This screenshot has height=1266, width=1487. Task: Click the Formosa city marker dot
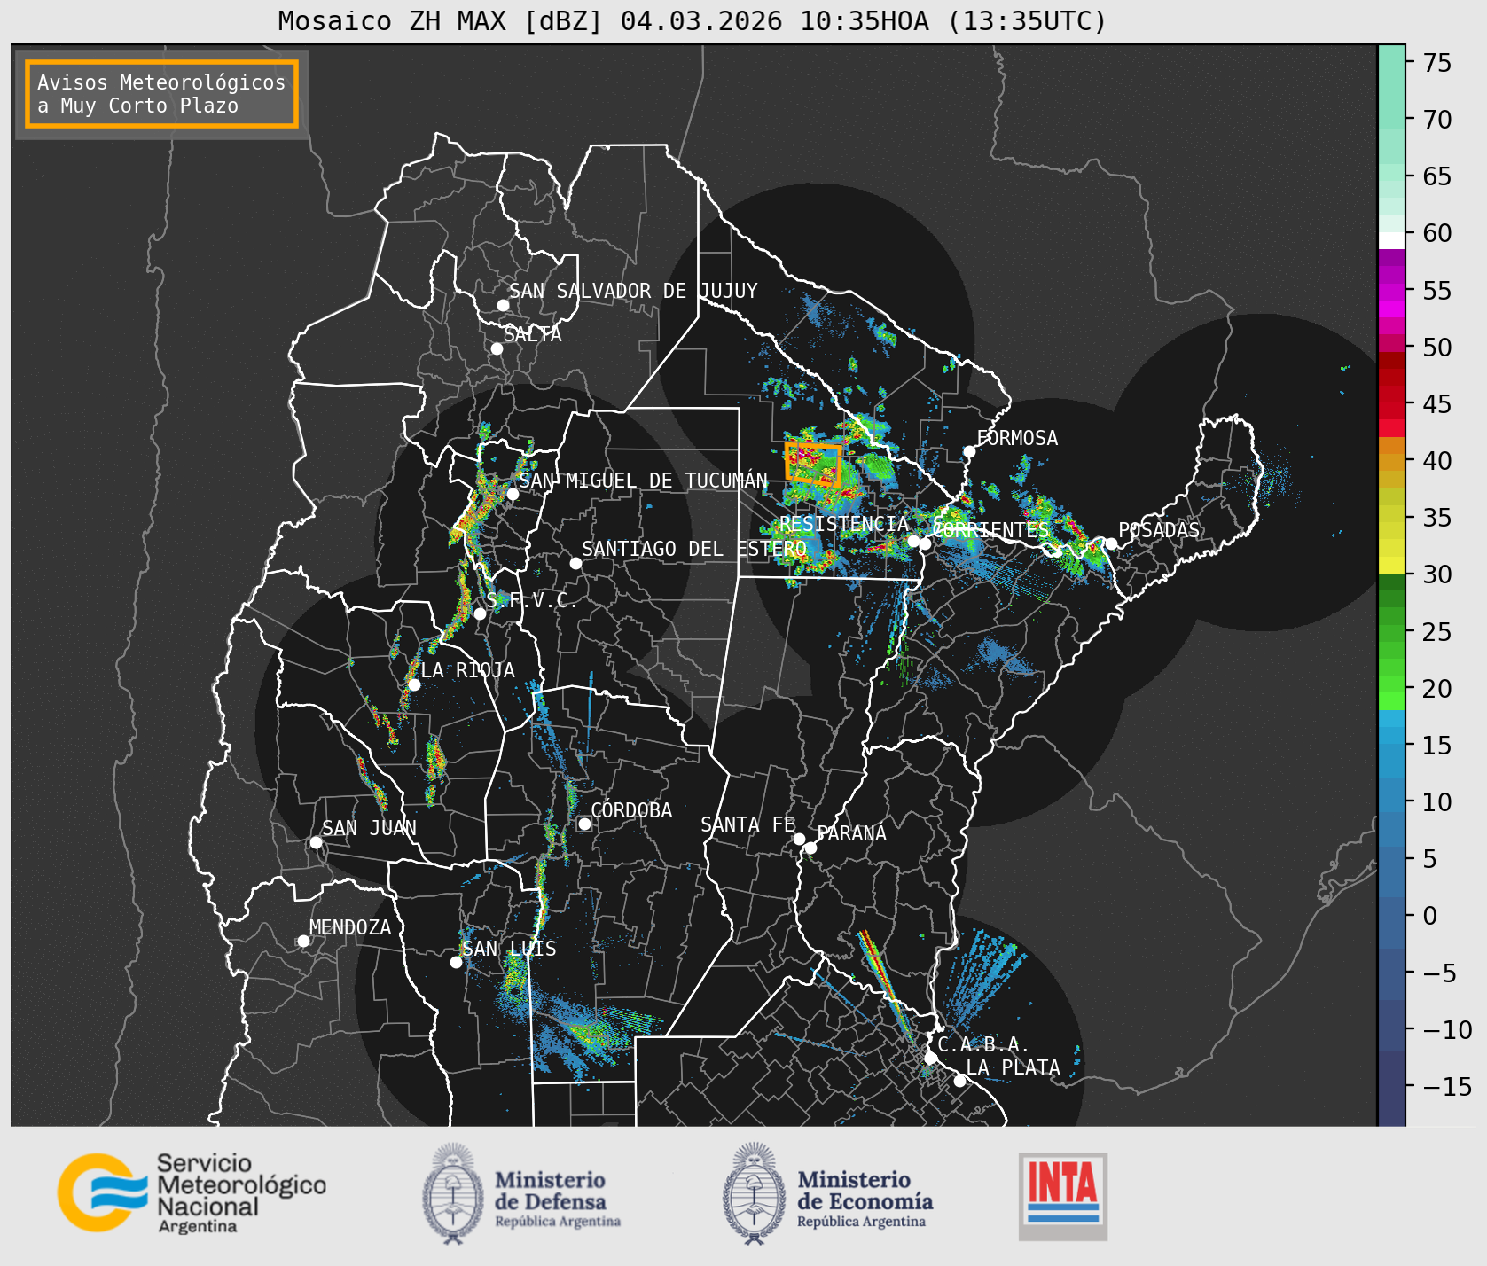click(x=970, y=451)
